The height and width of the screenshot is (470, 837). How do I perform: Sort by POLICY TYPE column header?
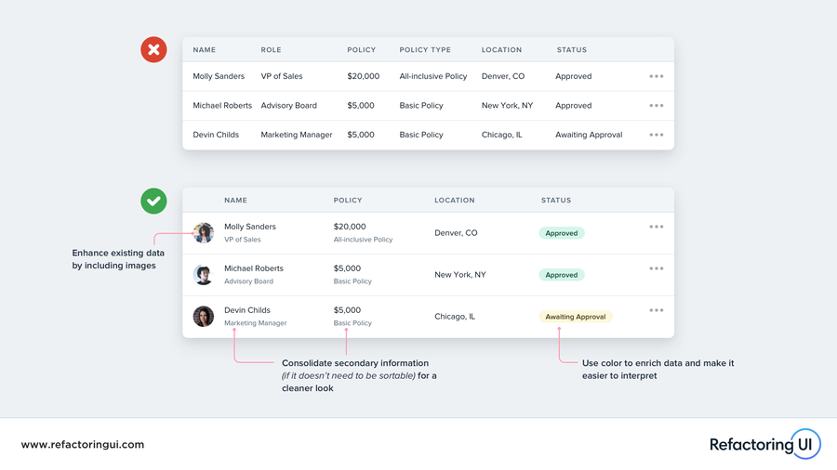(x=425, y=50)
